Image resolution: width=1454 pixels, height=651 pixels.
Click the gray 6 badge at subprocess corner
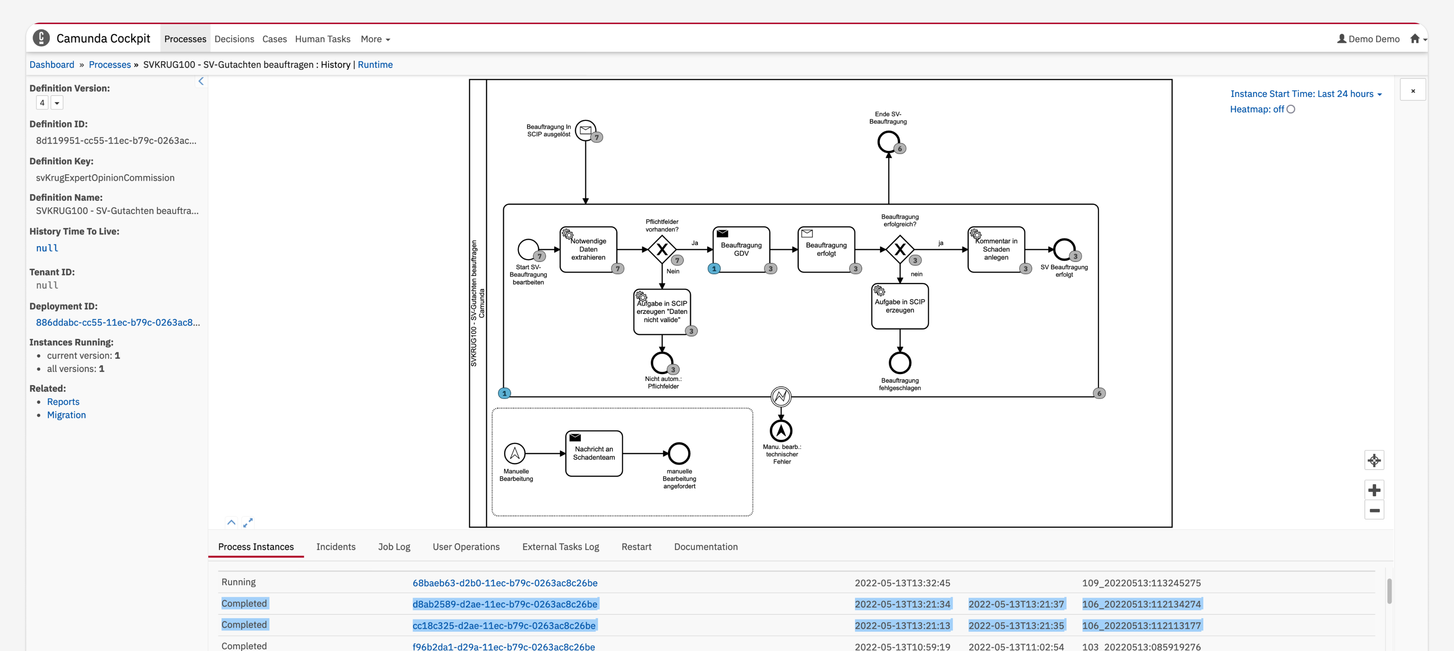tap(1099, 393)
